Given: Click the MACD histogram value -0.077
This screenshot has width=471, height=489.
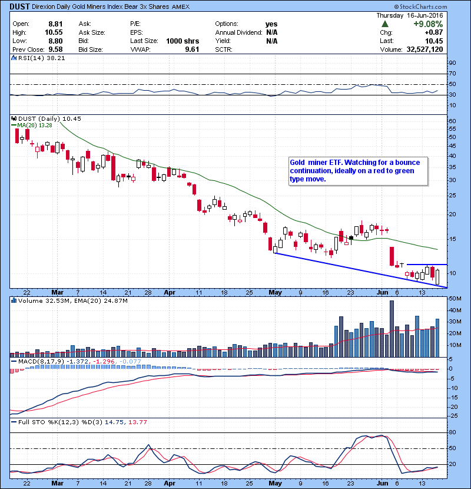Looking at the screenshot, I should pyautogui.click(x=130, y=362).
